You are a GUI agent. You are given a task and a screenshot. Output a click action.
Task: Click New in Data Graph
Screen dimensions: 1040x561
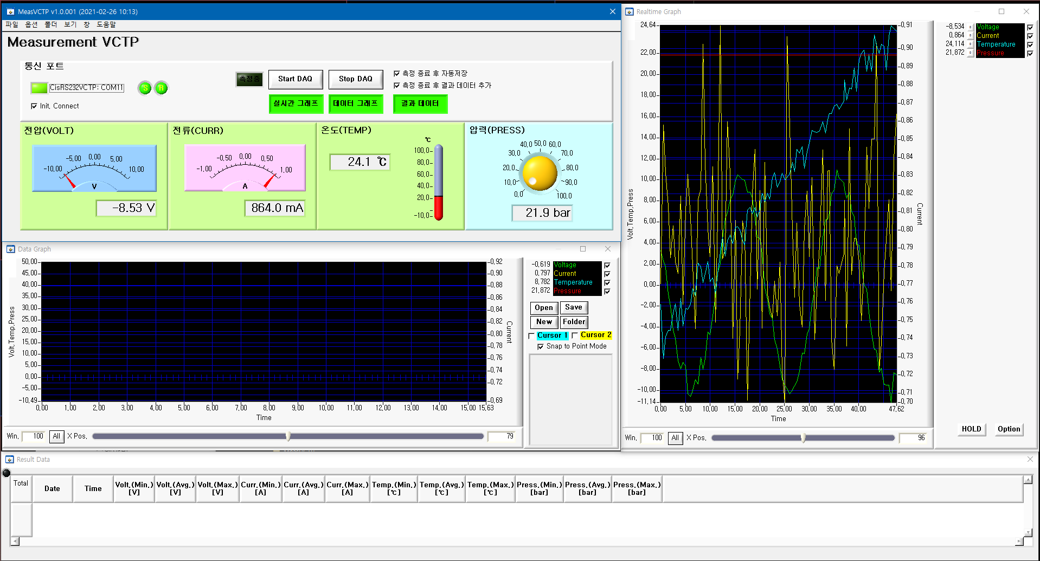(x=544, y=322)
